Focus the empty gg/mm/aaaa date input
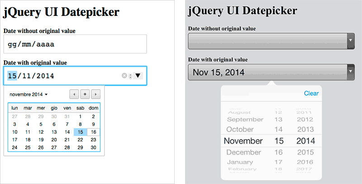This screenshot has width=362, height=184. (75, 44)
